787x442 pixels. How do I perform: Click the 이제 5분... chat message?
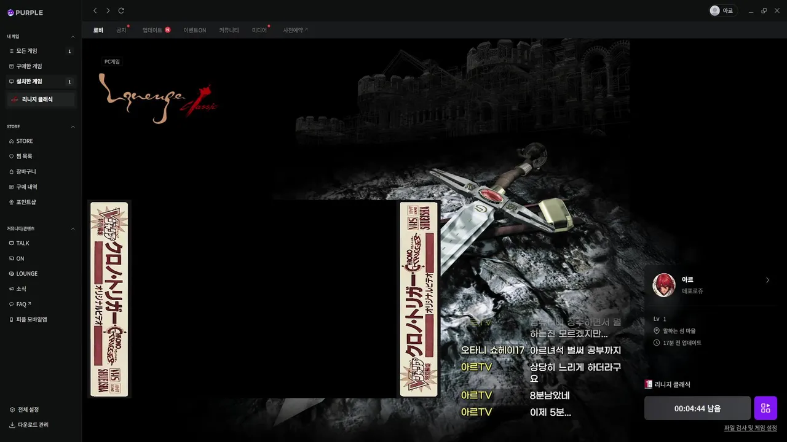pos(550,413)
